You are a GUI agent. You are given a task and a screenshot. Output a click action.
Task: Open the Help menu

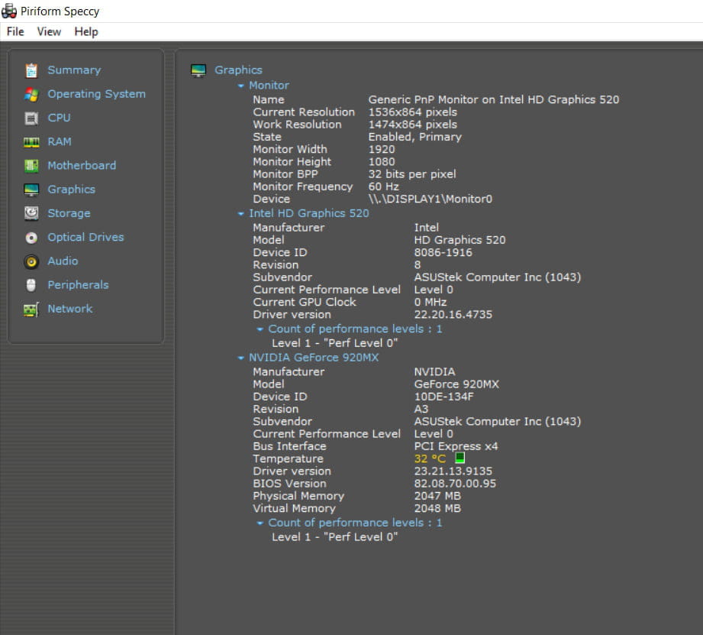pyautogui.click(x=86, y=31)
